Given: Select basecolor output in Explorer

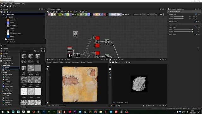Looking at the screenshot, I should (13, 20).
